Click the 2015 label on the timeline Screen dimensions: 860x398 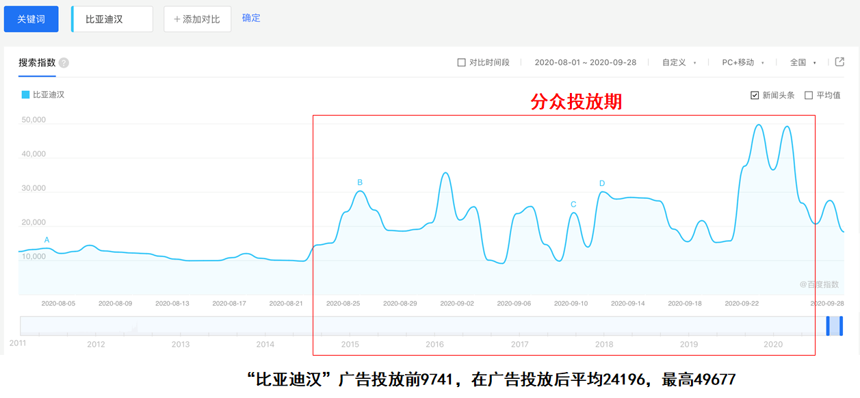350,344
